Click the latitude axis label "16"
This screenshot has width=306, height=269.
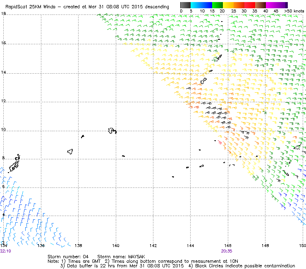[x=3, y=43]
